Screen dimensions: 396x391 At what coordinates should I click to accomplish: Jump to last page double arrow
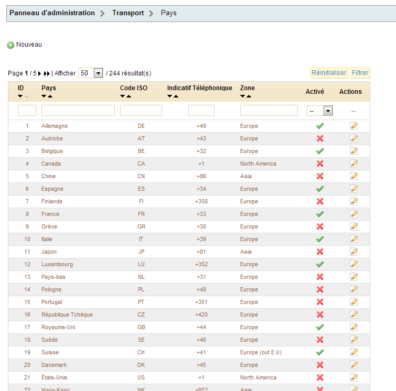47,73
